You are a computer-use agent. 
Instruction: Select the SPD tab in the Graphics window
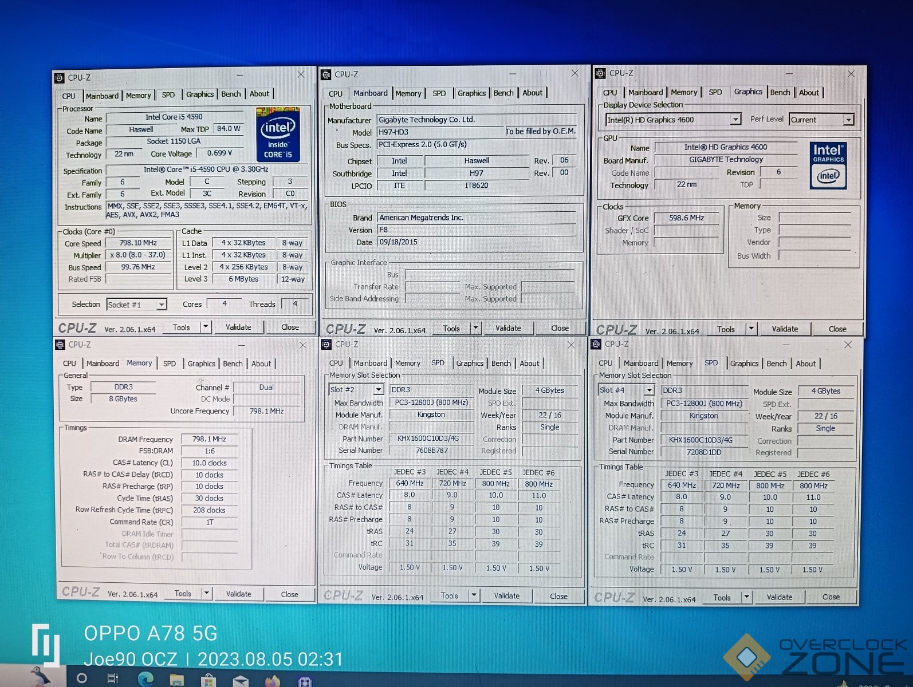[715, 92]
